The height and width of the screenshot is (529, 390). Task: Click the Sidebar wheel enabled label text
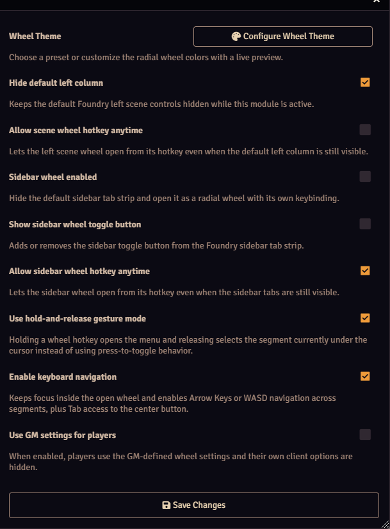(53, 177)
